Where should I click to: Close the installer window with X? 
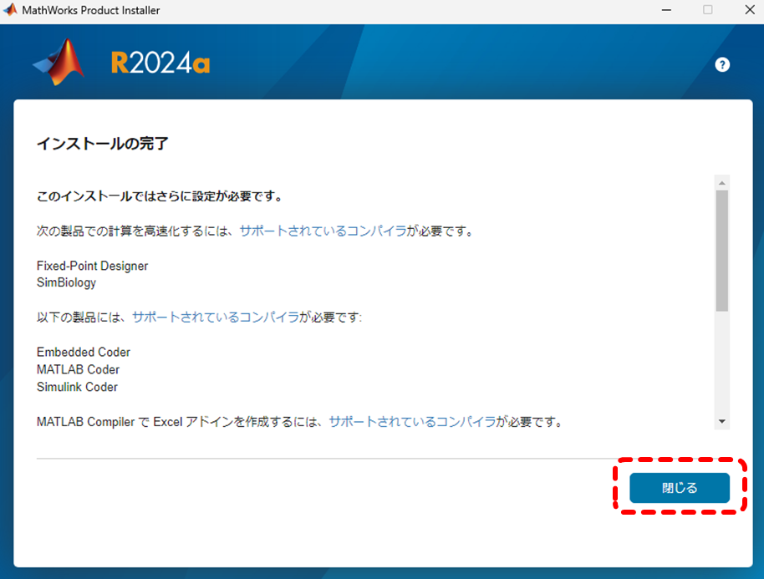(750, 10)
